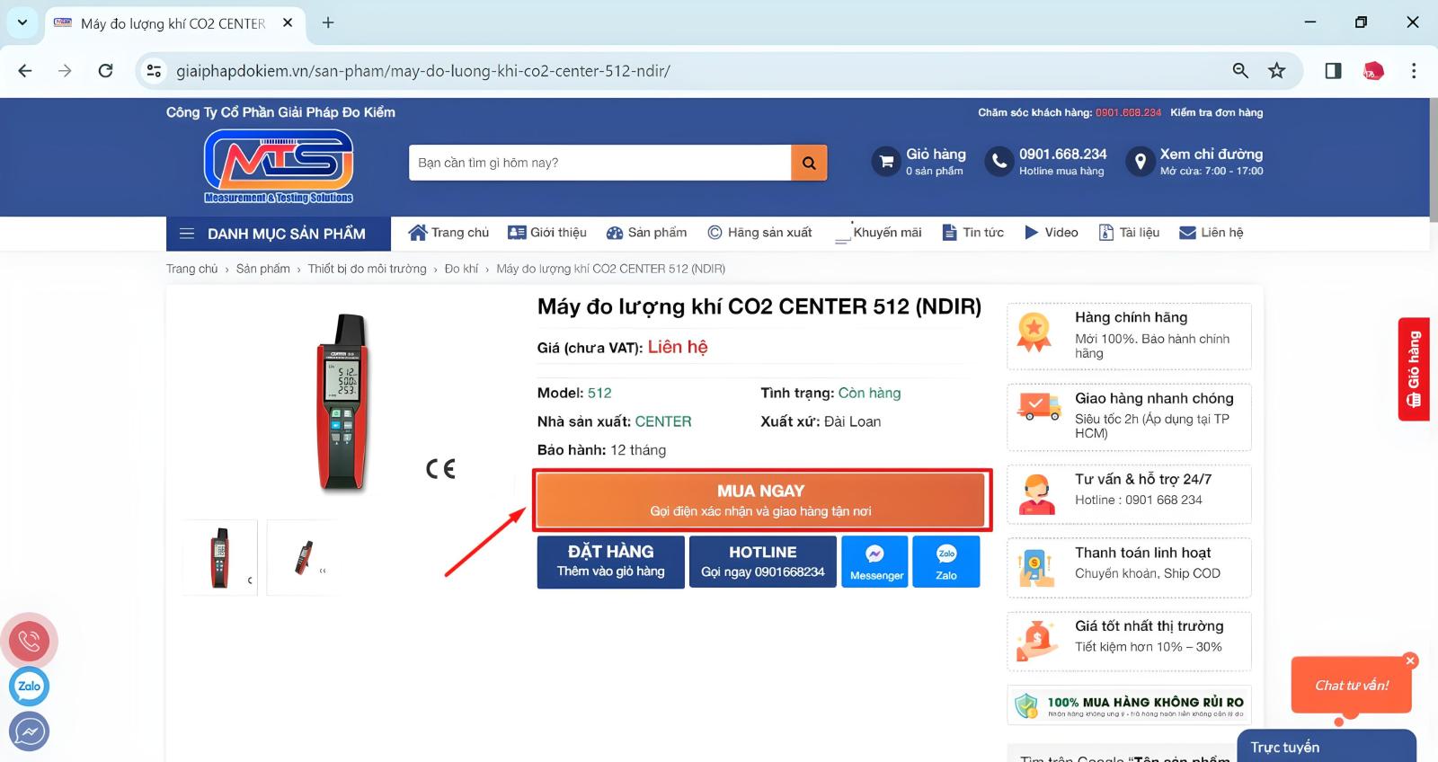
Task: Click model link 512
Action: point(599,393)
